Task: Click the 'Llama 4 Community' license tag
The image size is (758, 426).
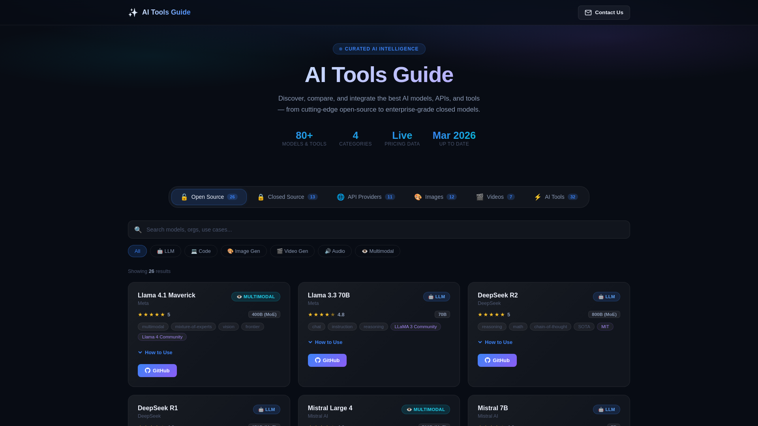Action: pos(162,337)
